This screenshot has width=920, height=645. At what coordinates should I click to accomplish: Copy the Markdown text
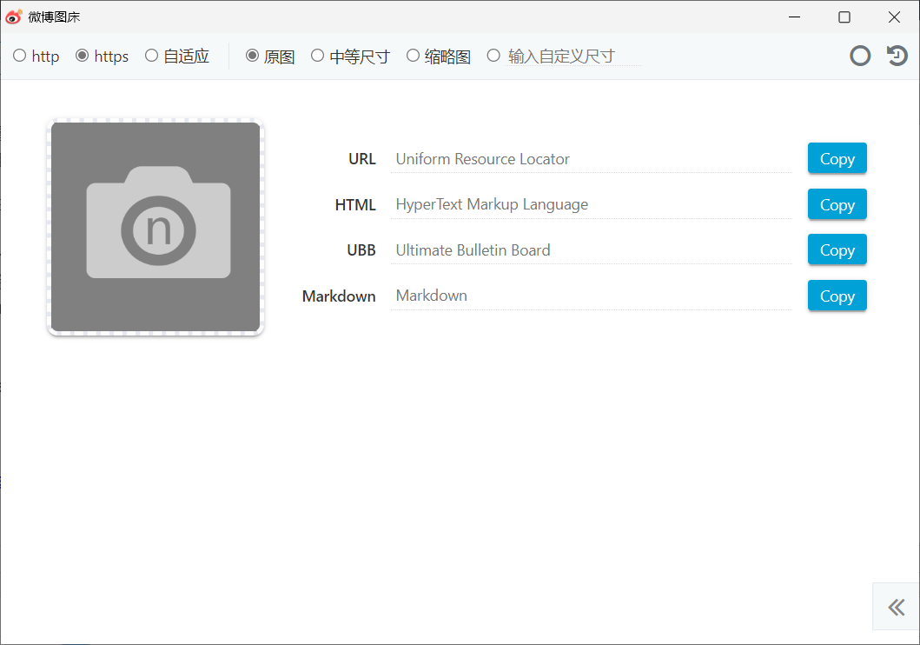836,296
